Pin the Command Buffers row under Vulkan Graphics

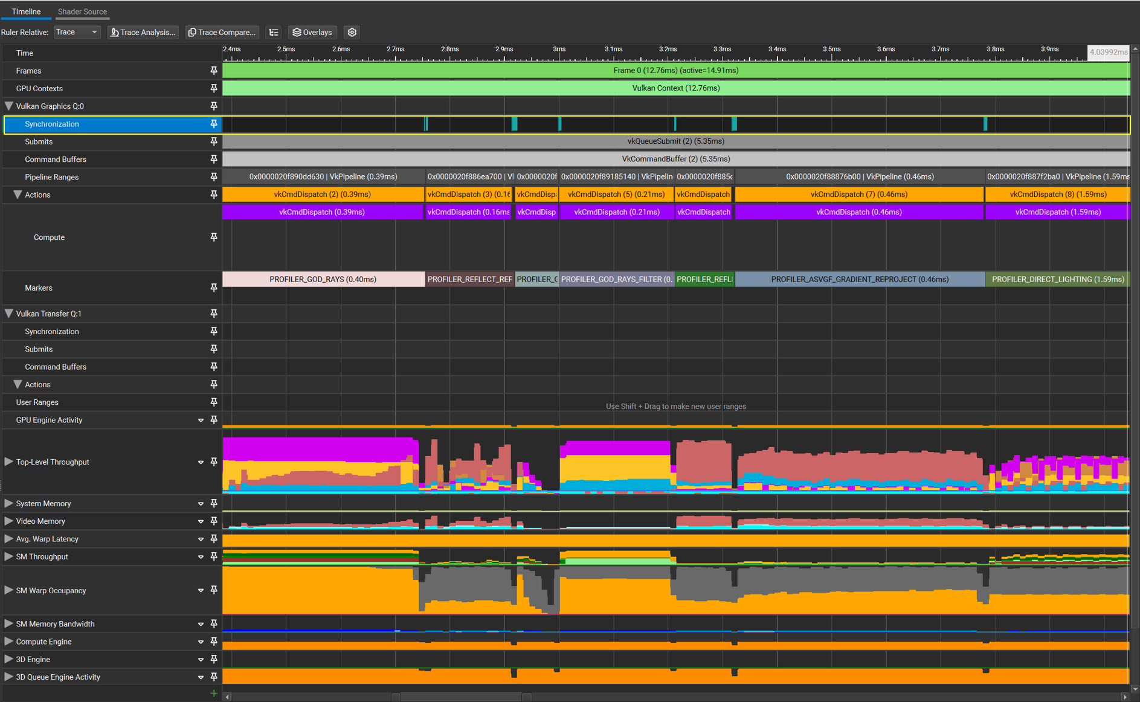(213, 159)
